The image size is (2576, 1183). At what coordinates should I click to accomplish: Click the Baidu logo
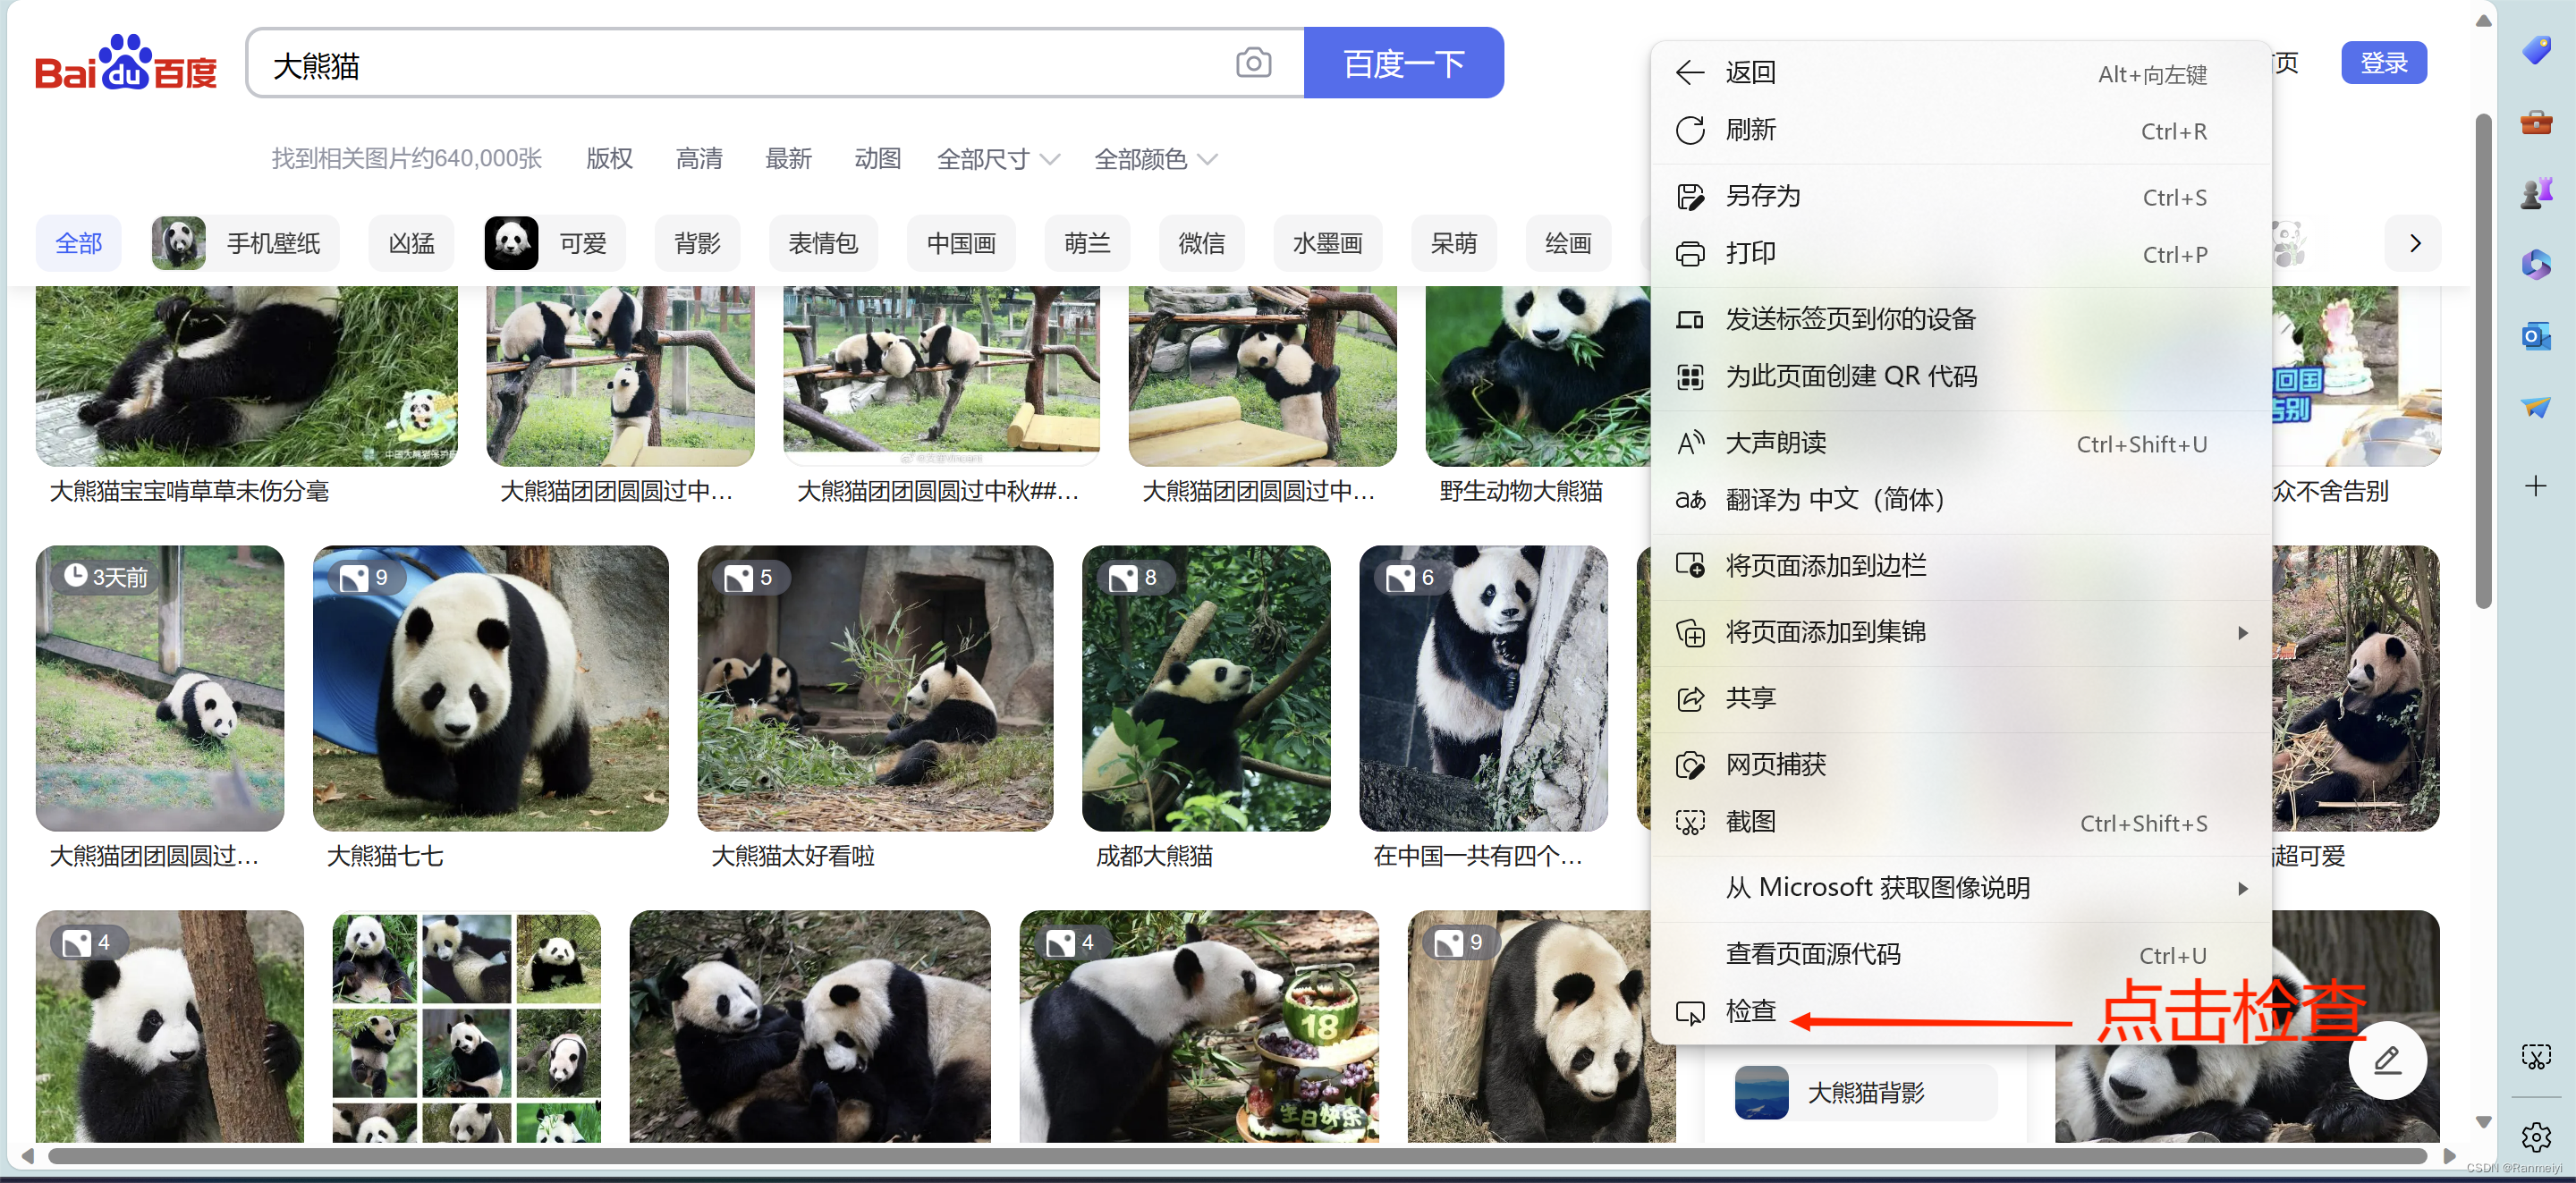point(126,64)
